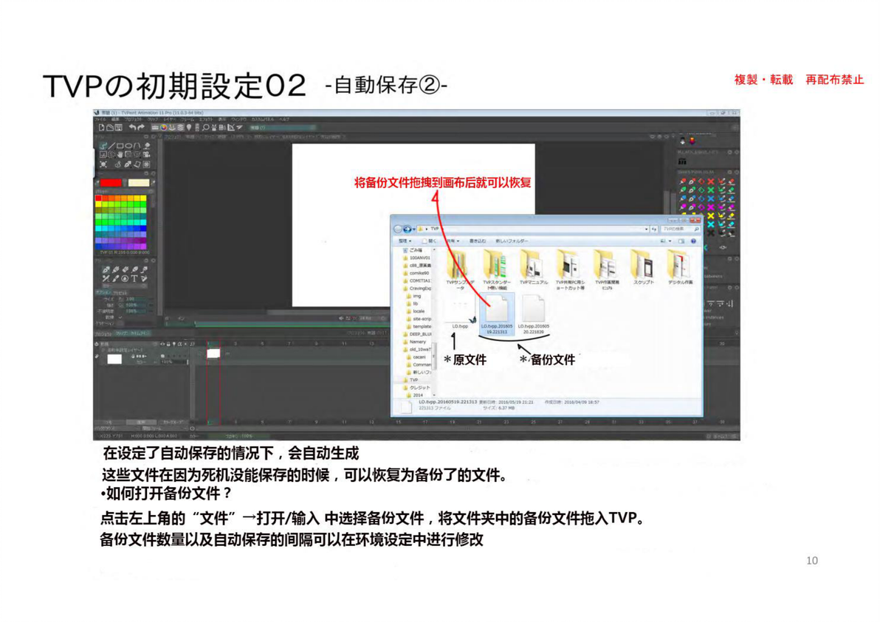Image resolution: width=880 pixels, height=622 pixels.
Task: Select the TVPマニュアル folder
Action: 533,267
